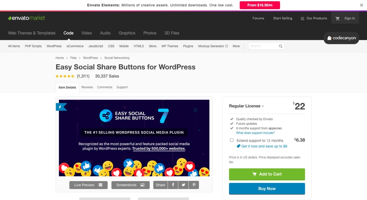Open What does support include link

pyautogui.click(x=255, y=133)
